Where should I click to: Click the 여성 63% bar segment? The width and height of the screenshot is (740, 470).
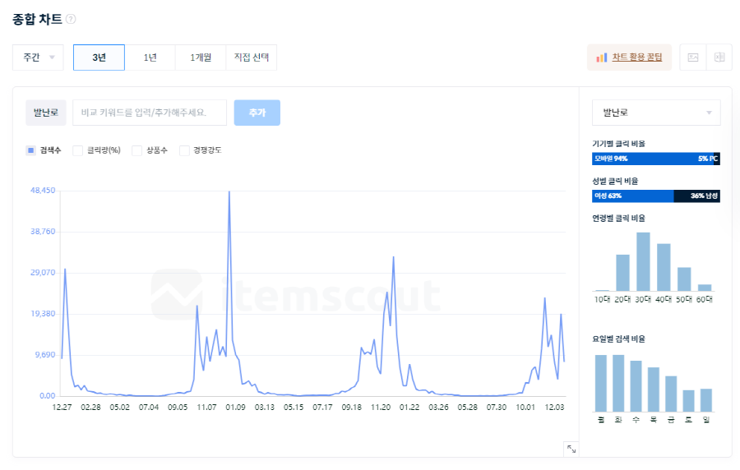(633, 196)
